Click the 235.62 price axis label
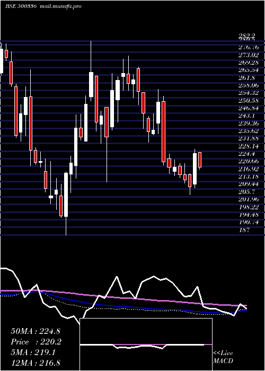The height and width of the screenshot is (371, 265). pos(249,131)
